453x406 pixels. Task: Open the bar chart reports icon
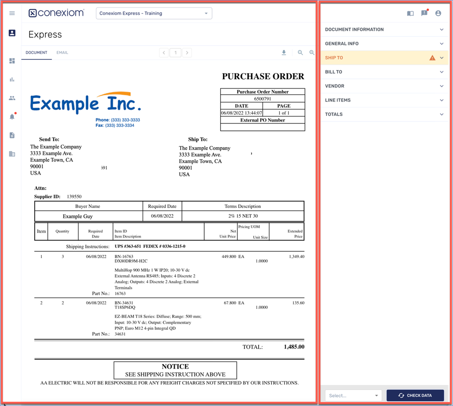tap(12, 79)
